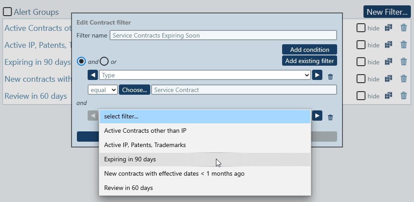Click the Add condition button
Screen dimensions: 414x202
tap(309, 50)
